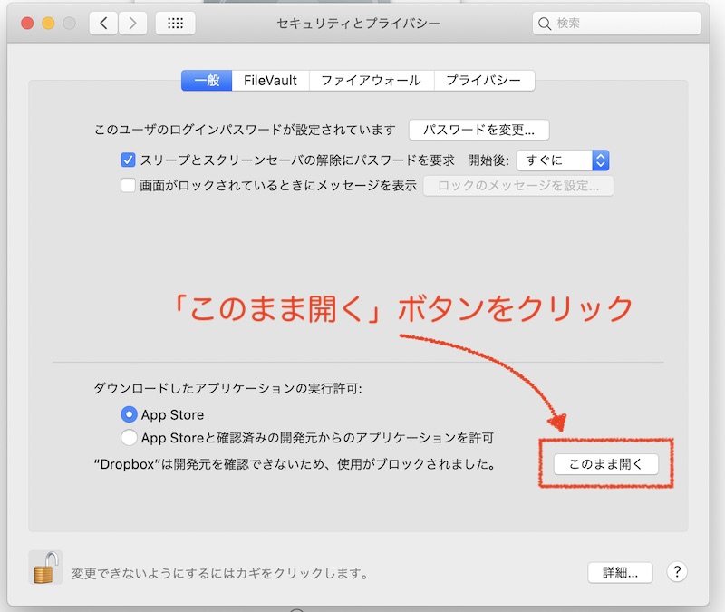Click the padlock icon to prevent changes
Screen dimensions: 725x612
pyautogui.click(x=43, y=568)
